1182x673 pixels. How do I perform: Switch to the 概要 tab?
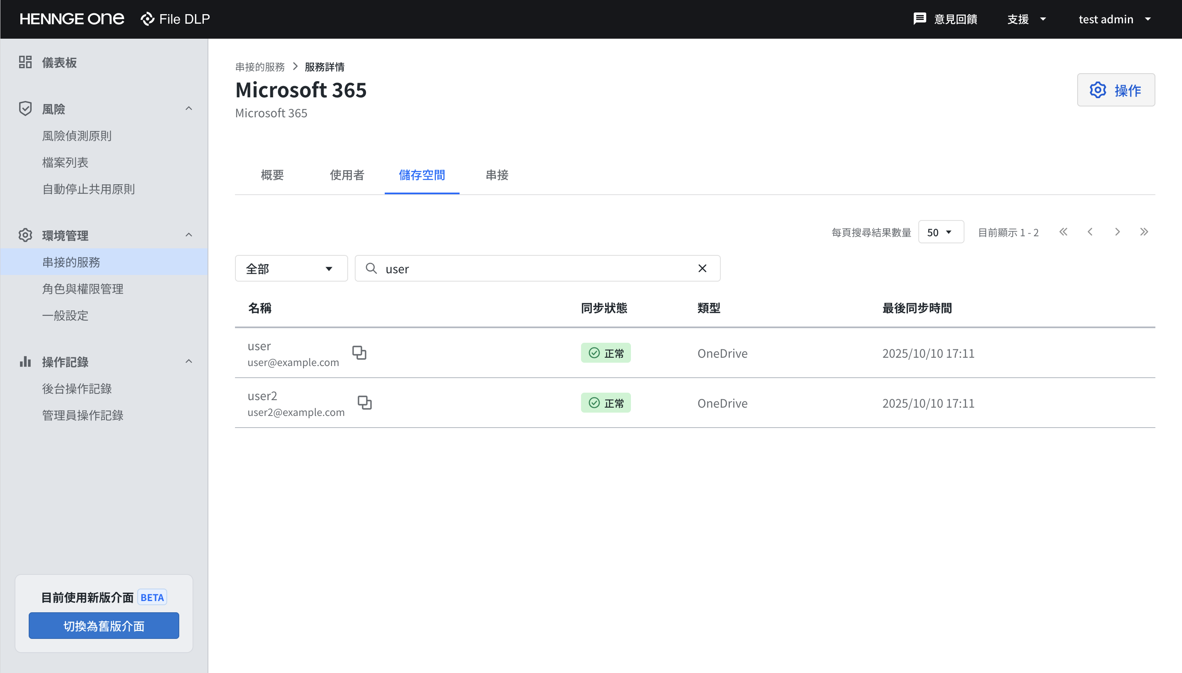[272, 175]
